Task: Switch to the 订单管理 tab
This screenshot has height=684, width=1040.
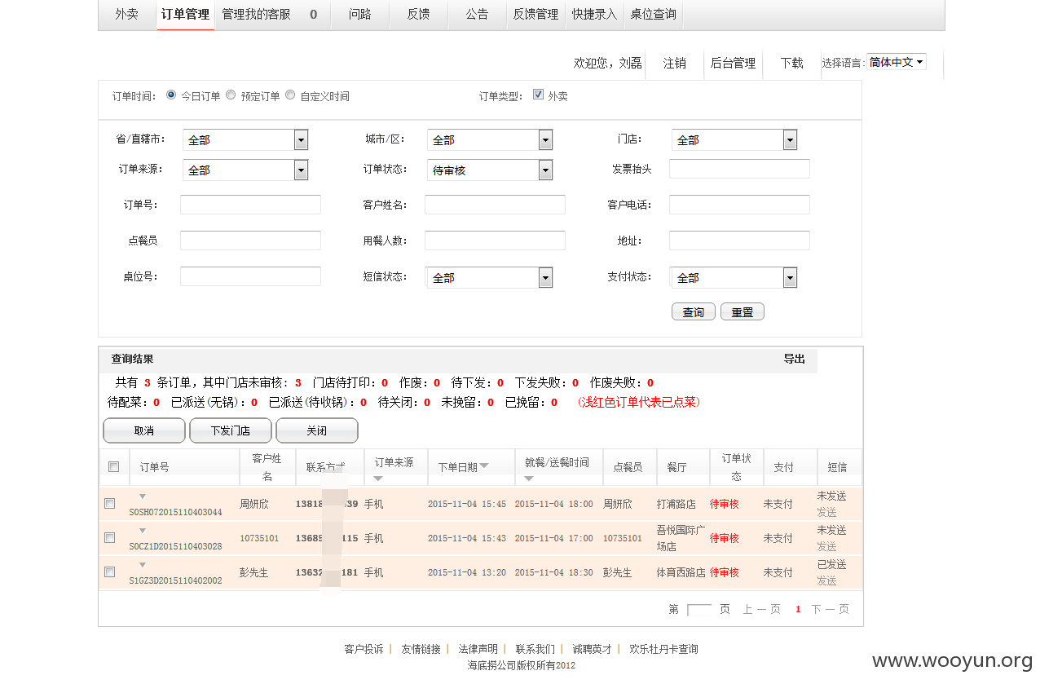Action: (x=185, y=14)
